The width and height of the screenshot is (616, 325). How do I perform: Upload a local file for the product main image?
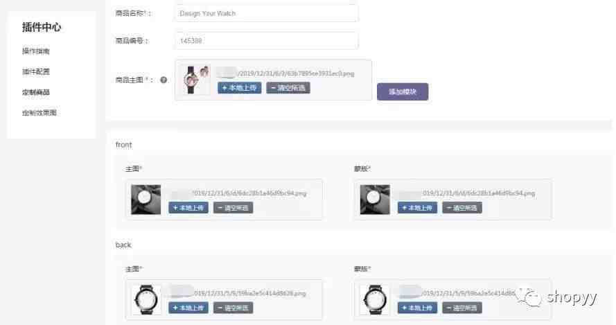240,87
